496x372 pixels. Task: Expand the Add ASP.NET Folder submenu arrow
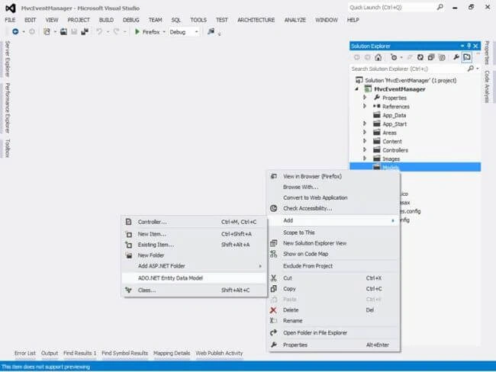pyautogui.click(x=260, y=266)
